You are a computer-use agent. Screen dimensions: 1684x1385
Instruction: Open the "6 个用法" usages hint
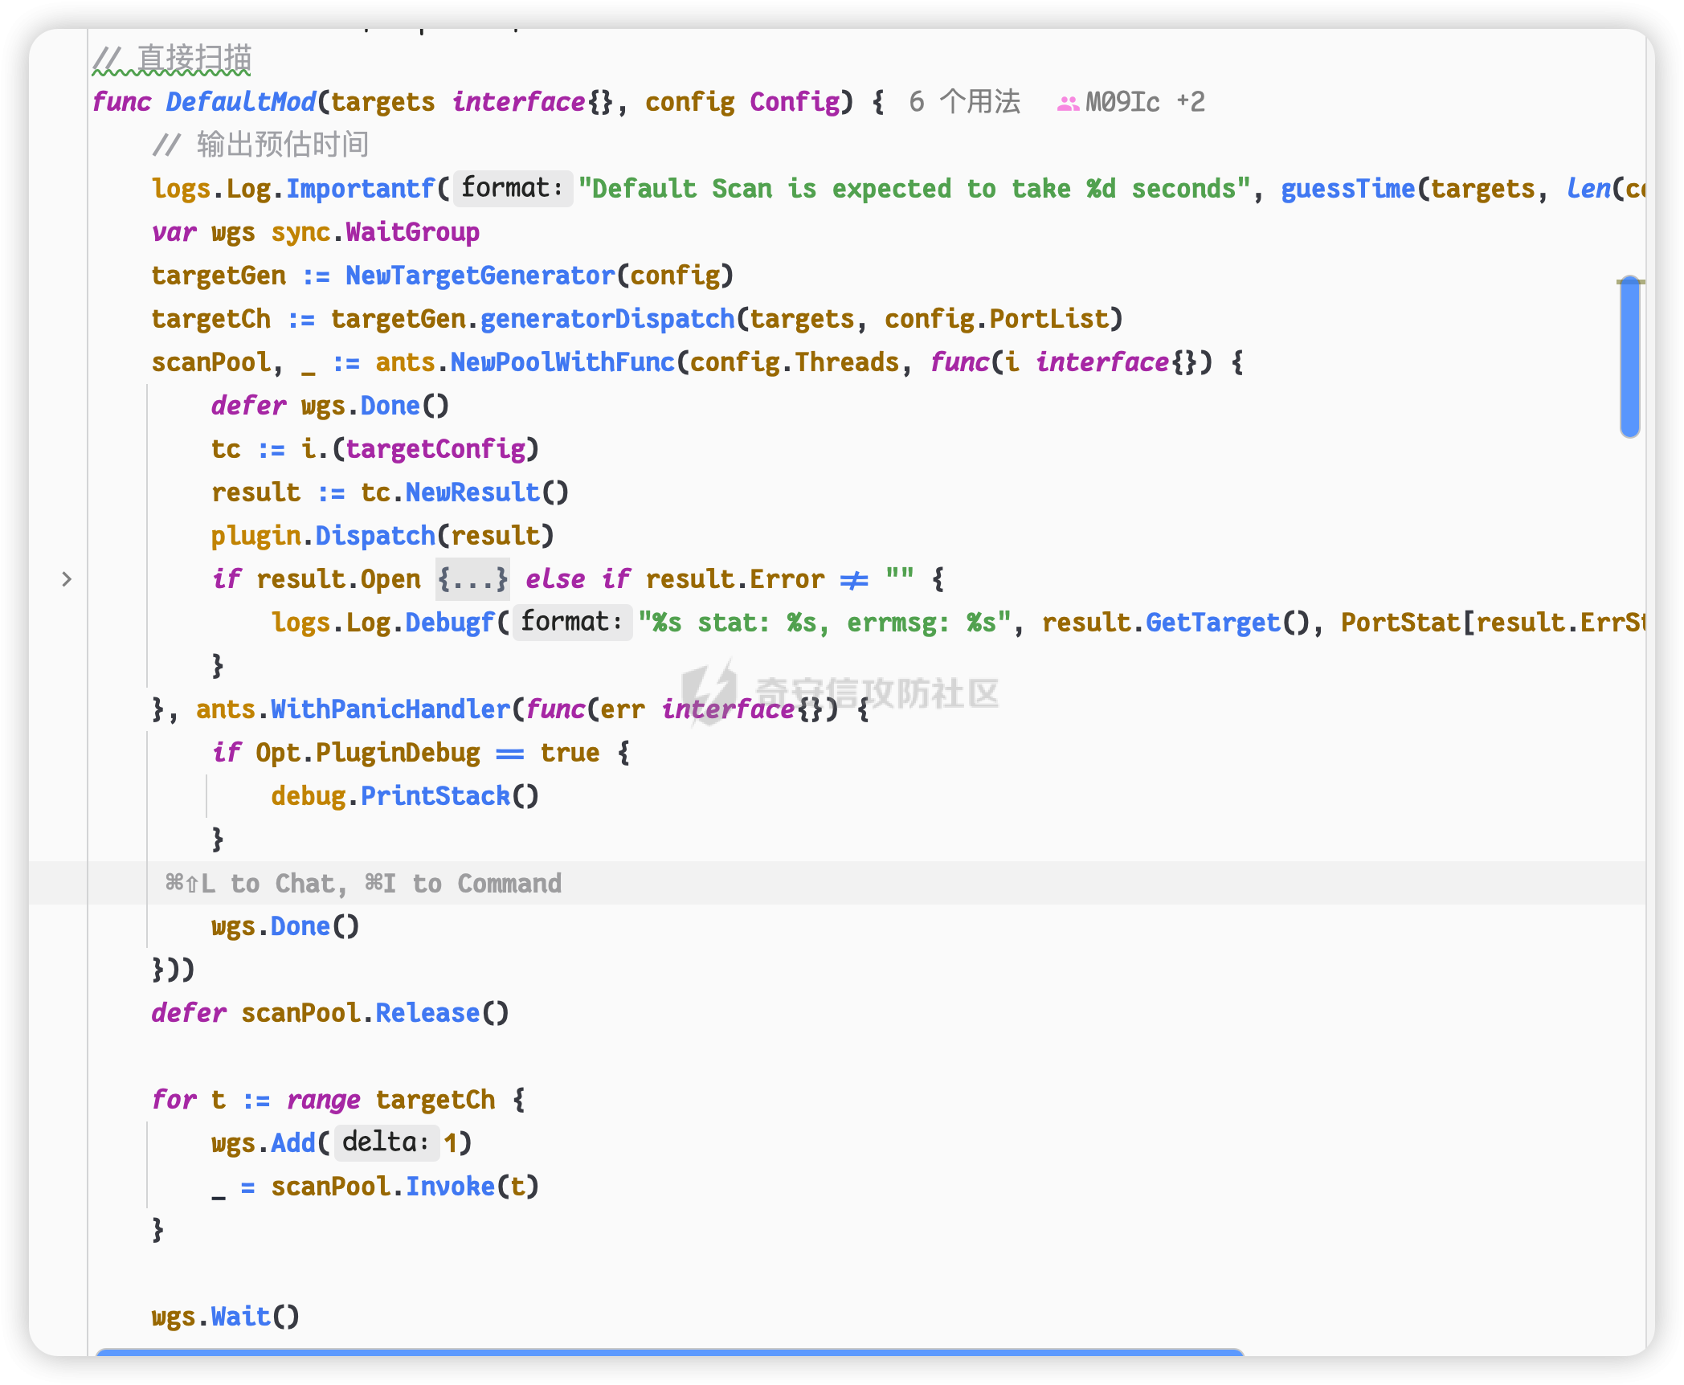(x=964, y=102)
